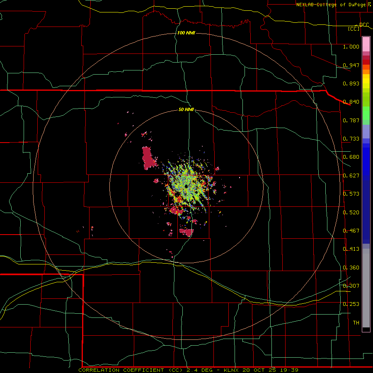Click the 0.467 legend value

click(351, 231)
